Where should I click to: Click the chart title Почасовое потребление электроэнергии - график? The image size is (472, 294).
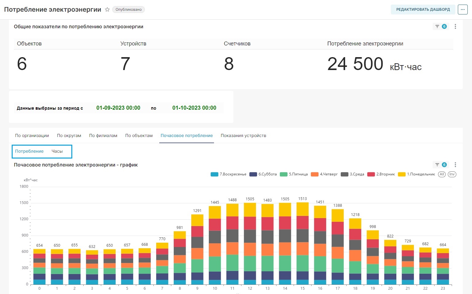coord(76,165)
